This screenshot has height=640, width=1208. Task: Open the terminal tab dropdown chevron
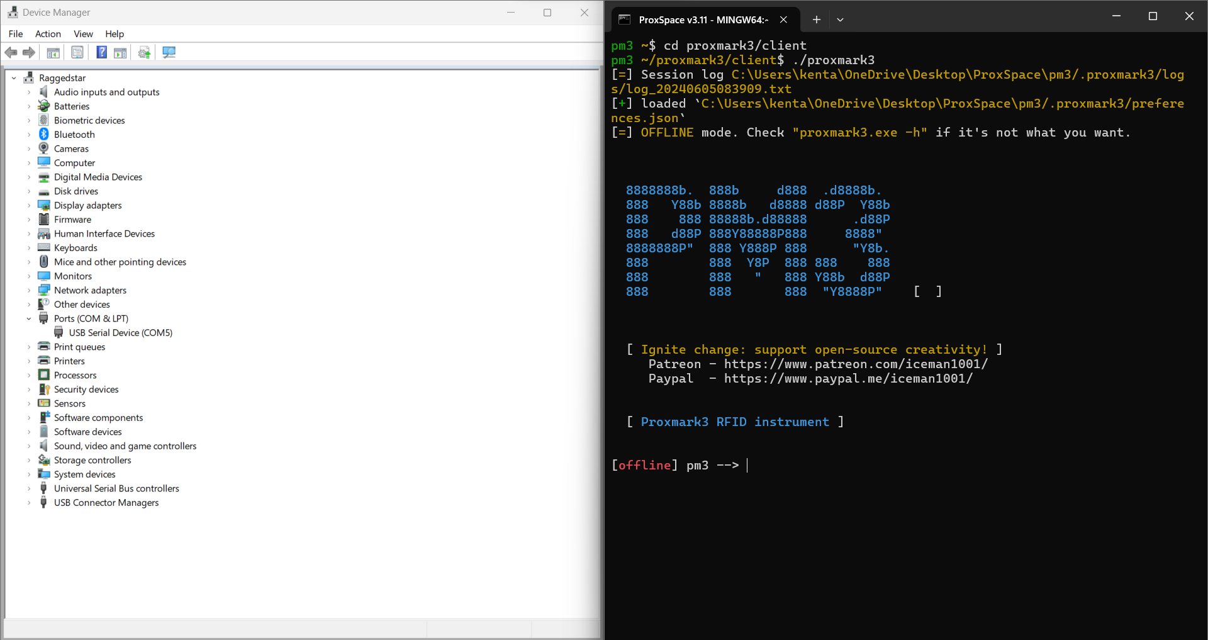(x=840, y=20)
